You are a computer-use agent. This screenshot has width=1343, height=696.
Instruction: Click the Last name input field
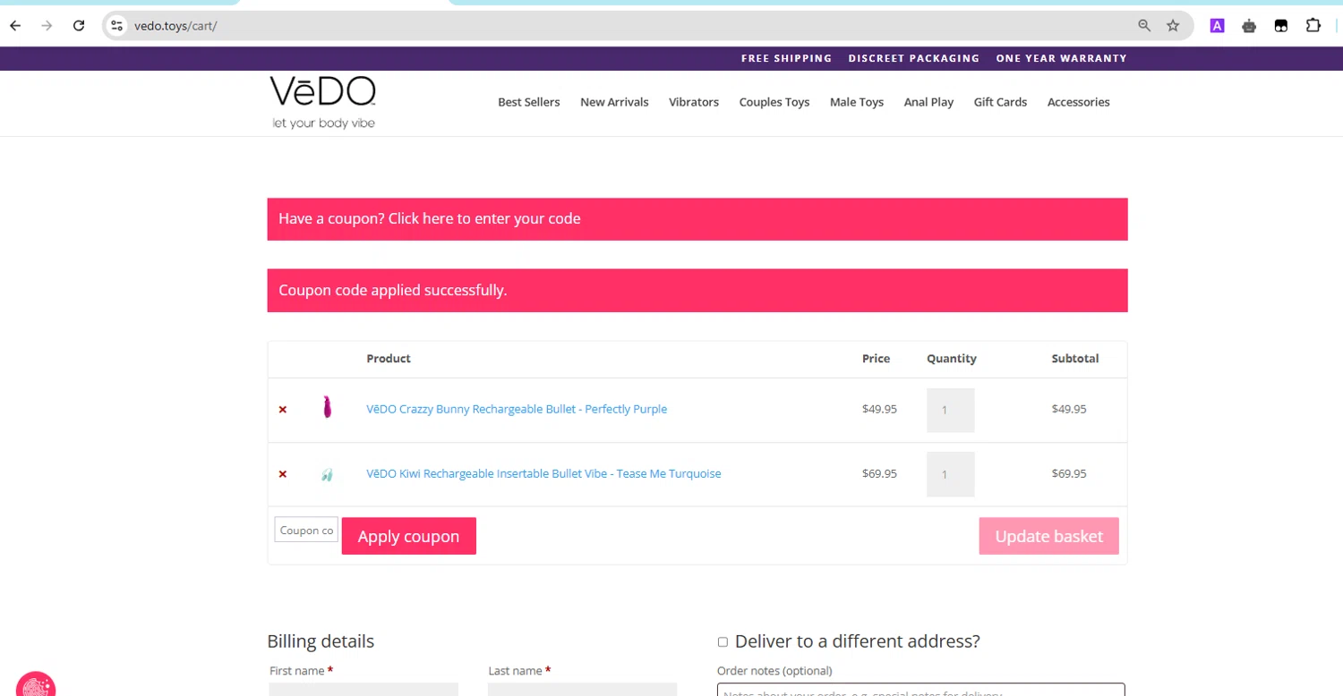click(582, 689)
